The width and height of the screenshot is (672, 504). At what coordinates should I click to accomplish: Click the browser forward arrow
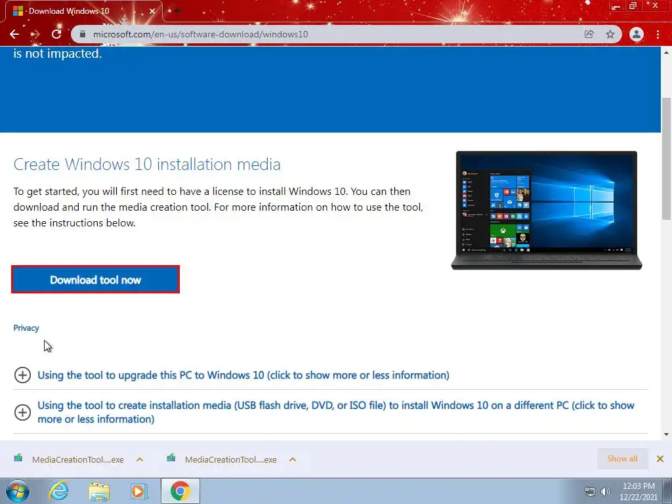35,34
